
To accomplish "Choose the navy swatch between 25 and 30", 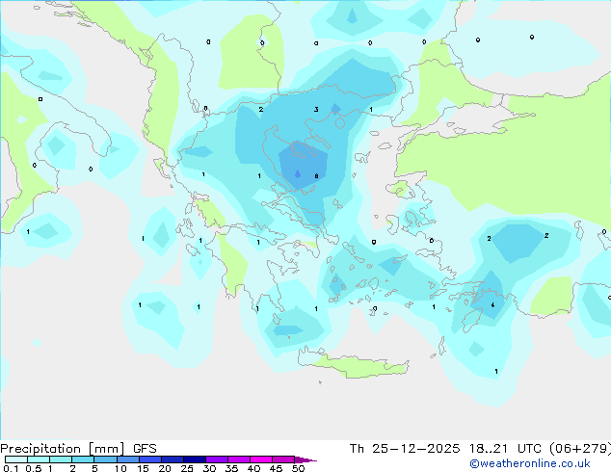I will [x=195, y=459].
